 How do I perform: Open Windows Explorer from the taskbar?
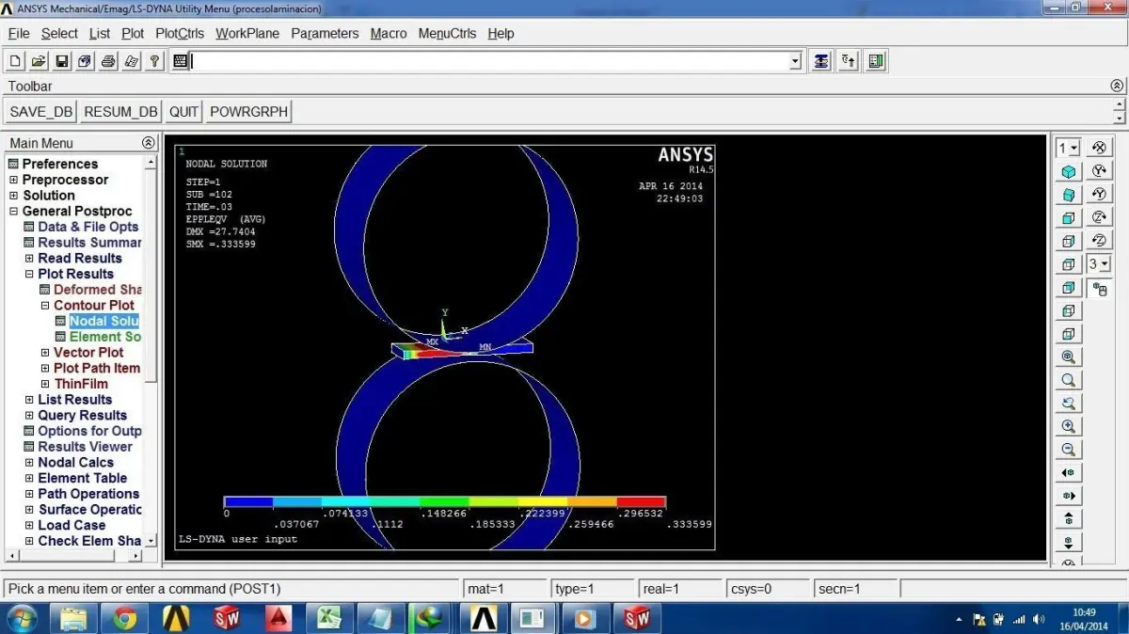pyautogui.click(x=73, y=618)
